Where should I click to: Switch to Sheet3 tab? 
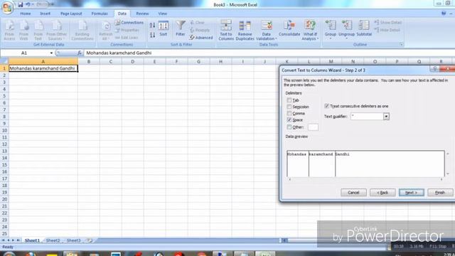[73, 240]
